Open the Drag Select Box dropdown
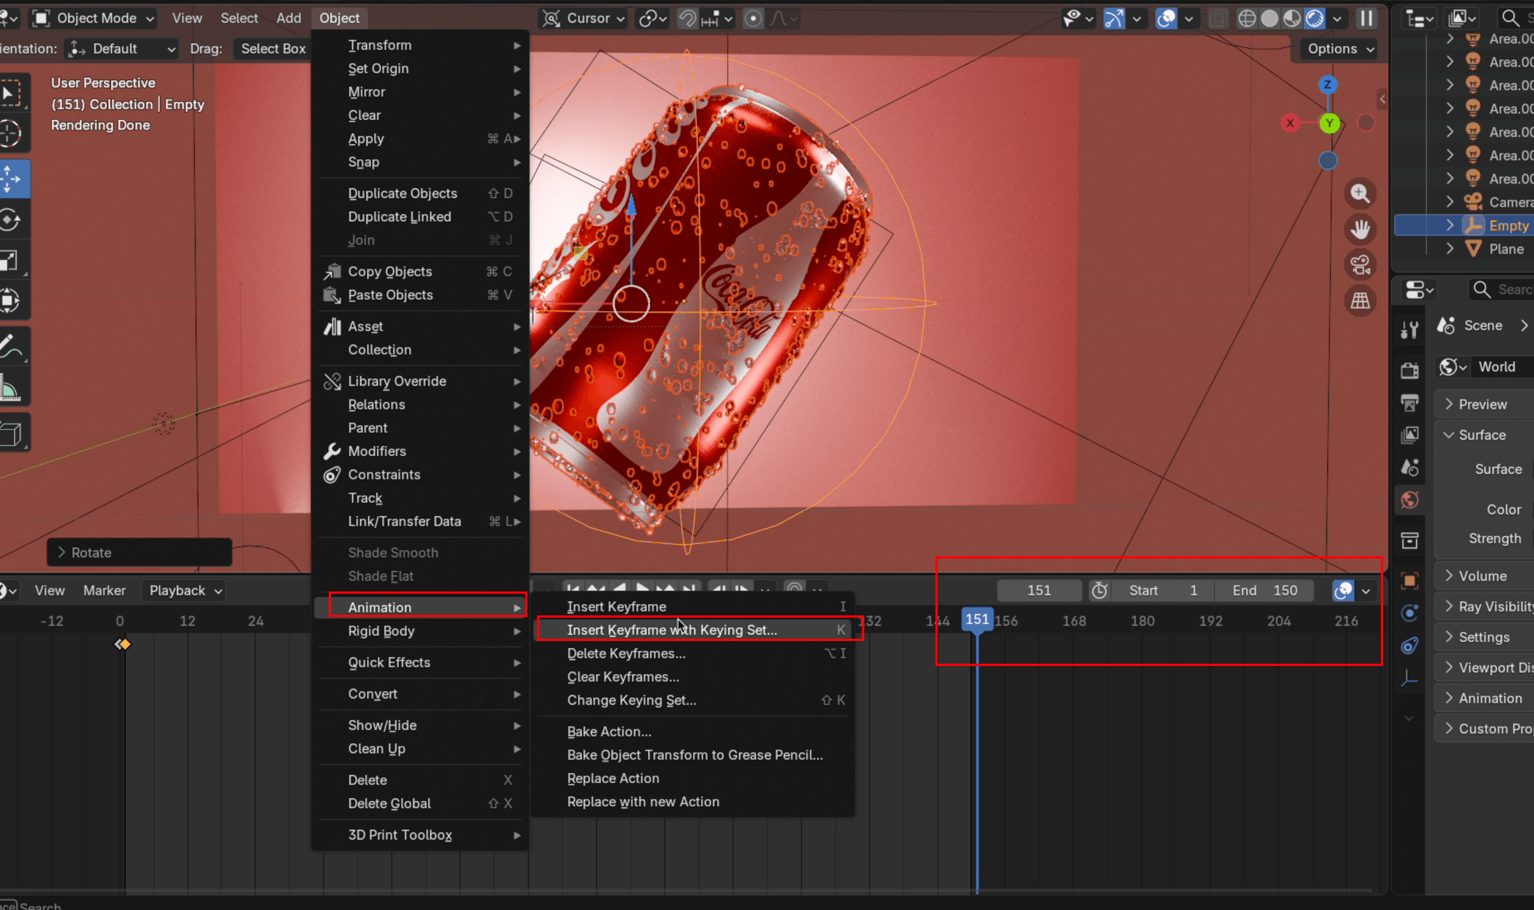1534x910 pixels. click(273, 48)
